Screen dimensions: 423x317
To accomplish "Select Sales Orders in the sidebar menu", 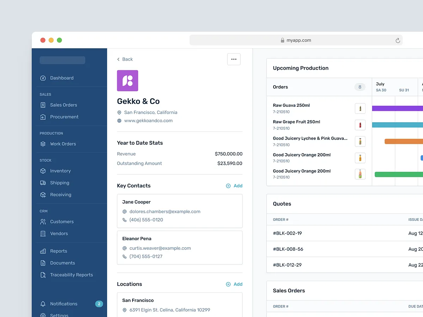I will pos(63,105).
